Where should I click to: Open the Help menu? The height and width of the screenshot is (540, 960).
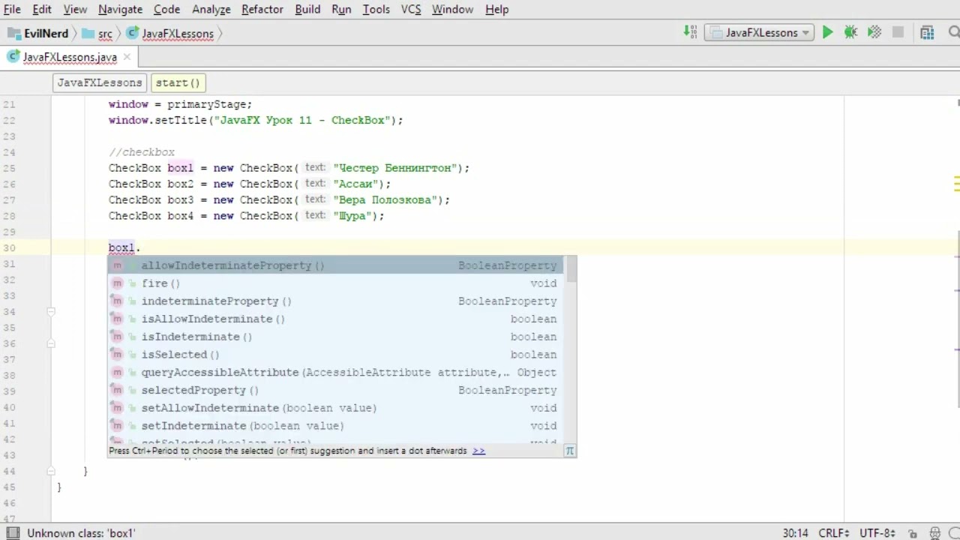496,9
